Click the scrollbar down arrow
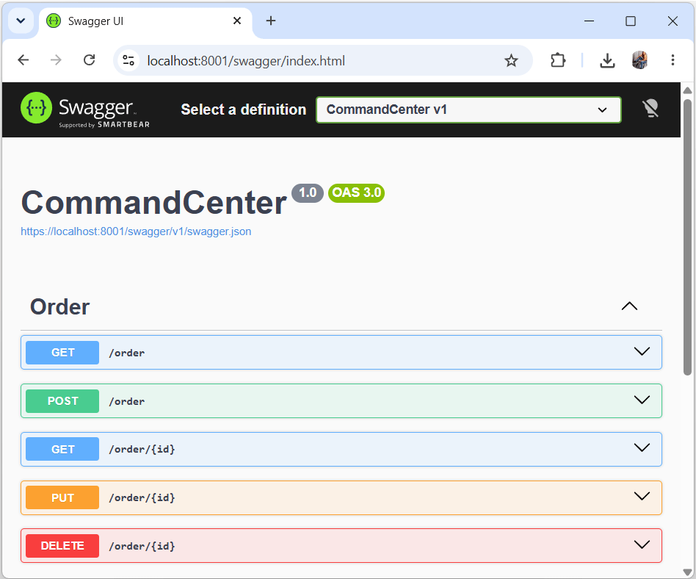This screenshot has height=579, width=696. (x=687, y=572)
